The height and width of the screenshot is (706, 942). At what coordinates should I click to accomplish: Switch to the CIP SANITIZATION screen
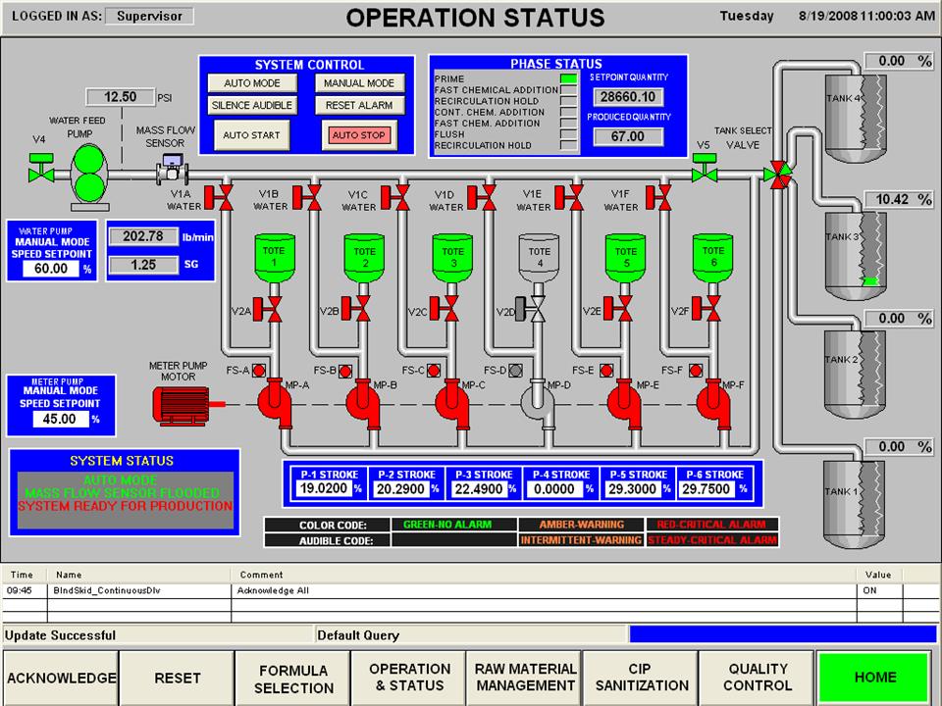point(641,677)
